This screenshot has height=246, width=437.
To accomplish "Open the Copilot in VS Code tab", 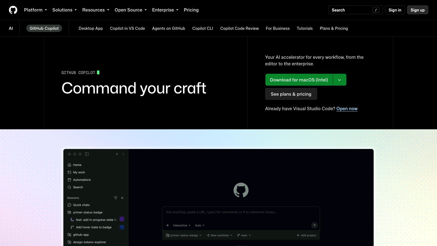I will pyautogui.click(x=128, y=28).
